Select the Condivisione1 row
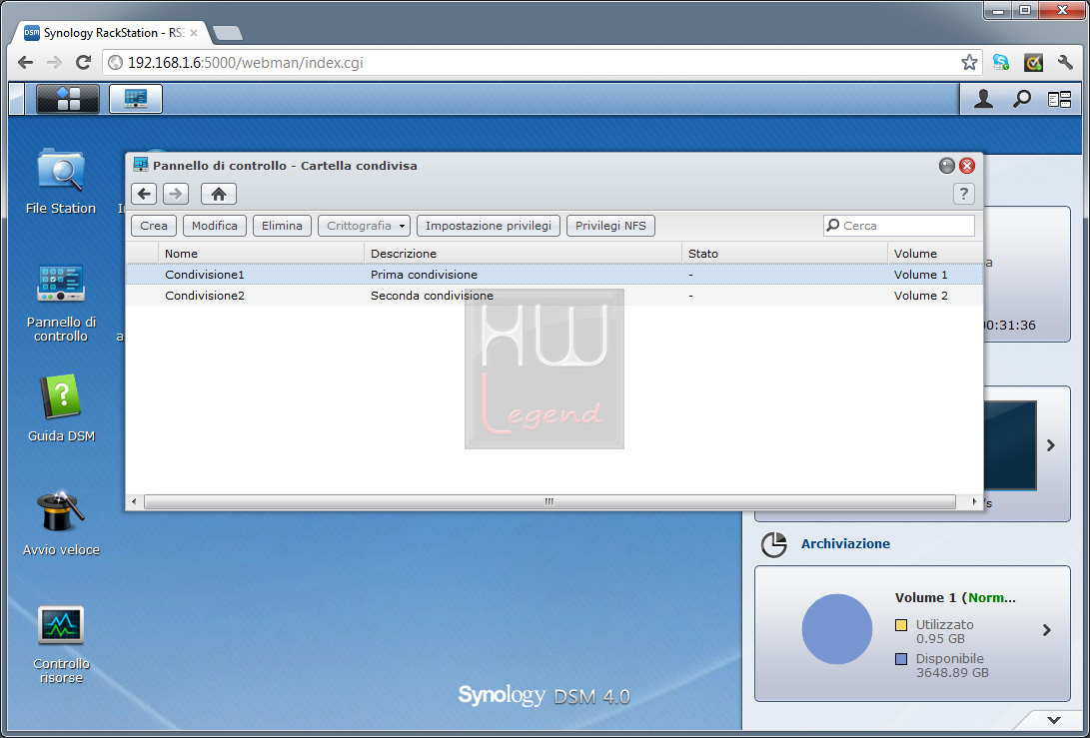 pyautogui.click(x=554, y=275)
